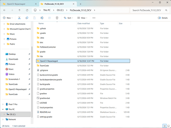Image resolution: width=171 pixels, height=128 pixels.
Task: Click This PC breadcrumb in address bar
Action: pos(47,10)
